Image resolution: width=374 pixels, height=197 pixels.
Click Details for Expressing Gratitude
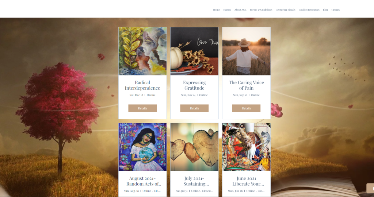click(194, 108)
